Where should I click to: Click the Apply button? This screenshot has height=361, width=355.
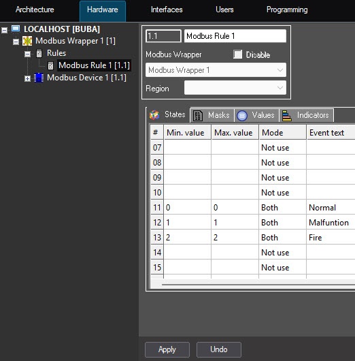click(167, 349)
